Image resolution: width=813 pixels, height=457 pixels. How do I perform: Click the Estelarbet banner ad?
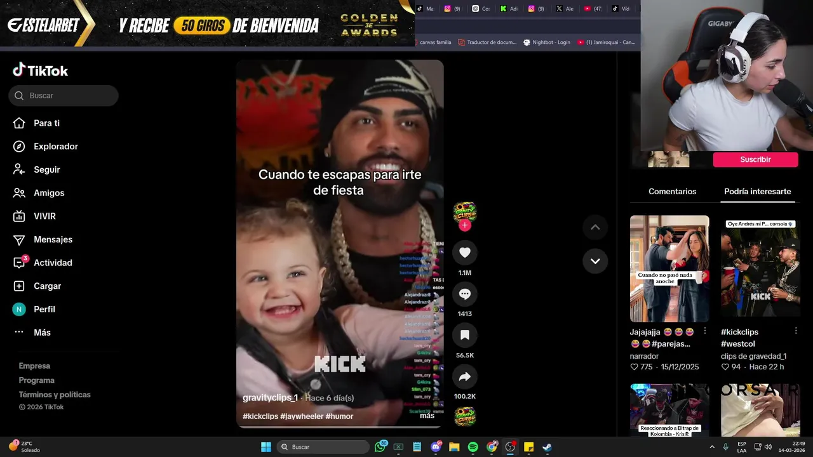[207, 23]
